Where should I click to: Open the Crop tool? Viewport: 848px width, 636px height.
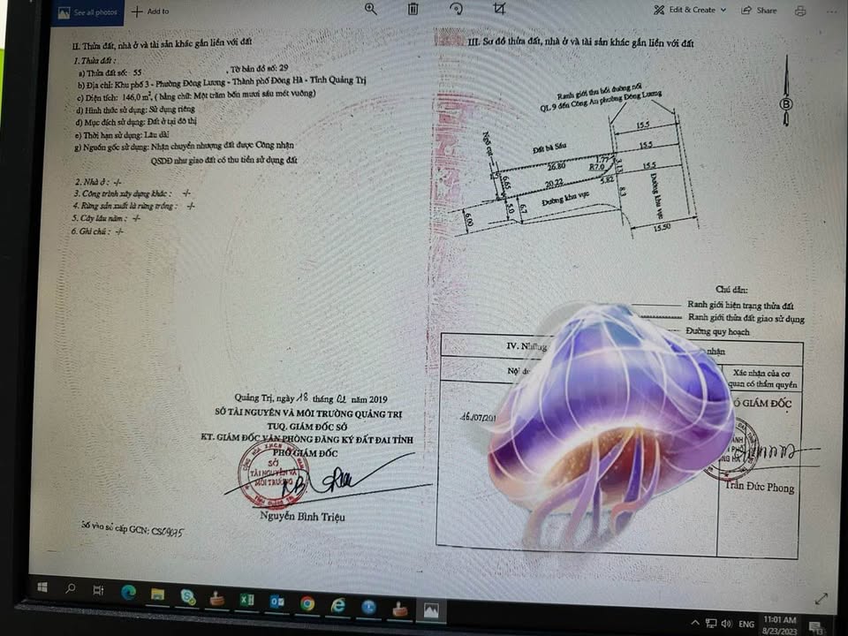point(501,9)
